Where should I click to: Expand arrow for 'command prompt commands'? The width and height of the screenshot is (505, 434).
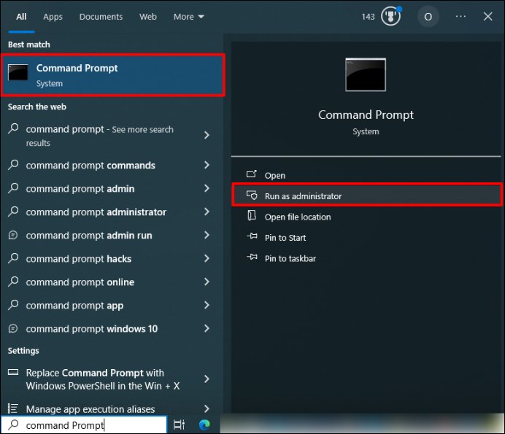click(207, 165)
